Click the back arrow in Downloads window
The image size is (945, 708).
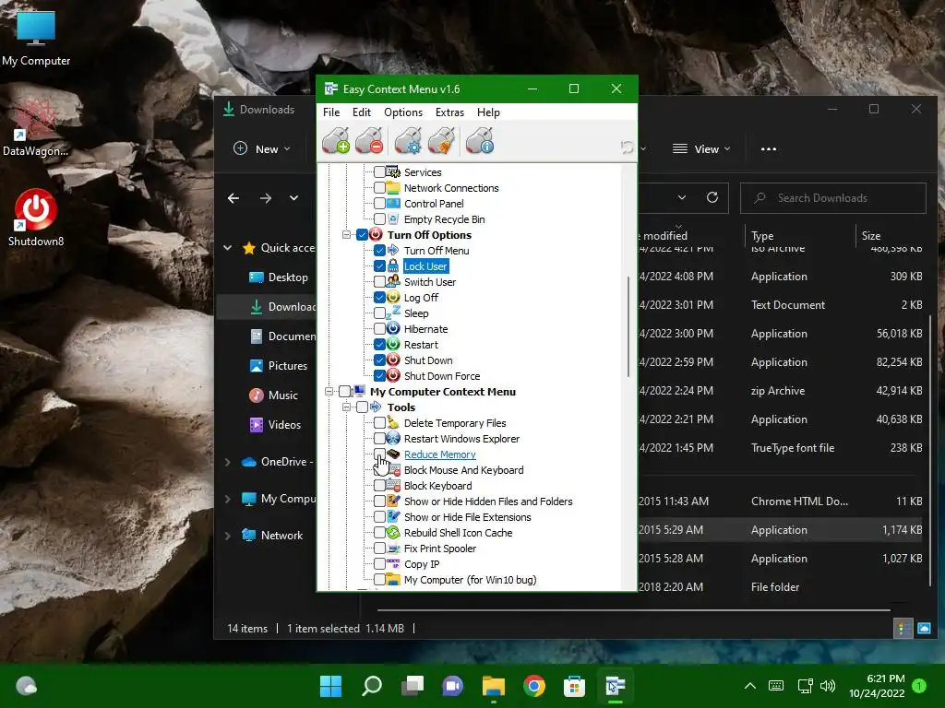[x=233, y=198]
